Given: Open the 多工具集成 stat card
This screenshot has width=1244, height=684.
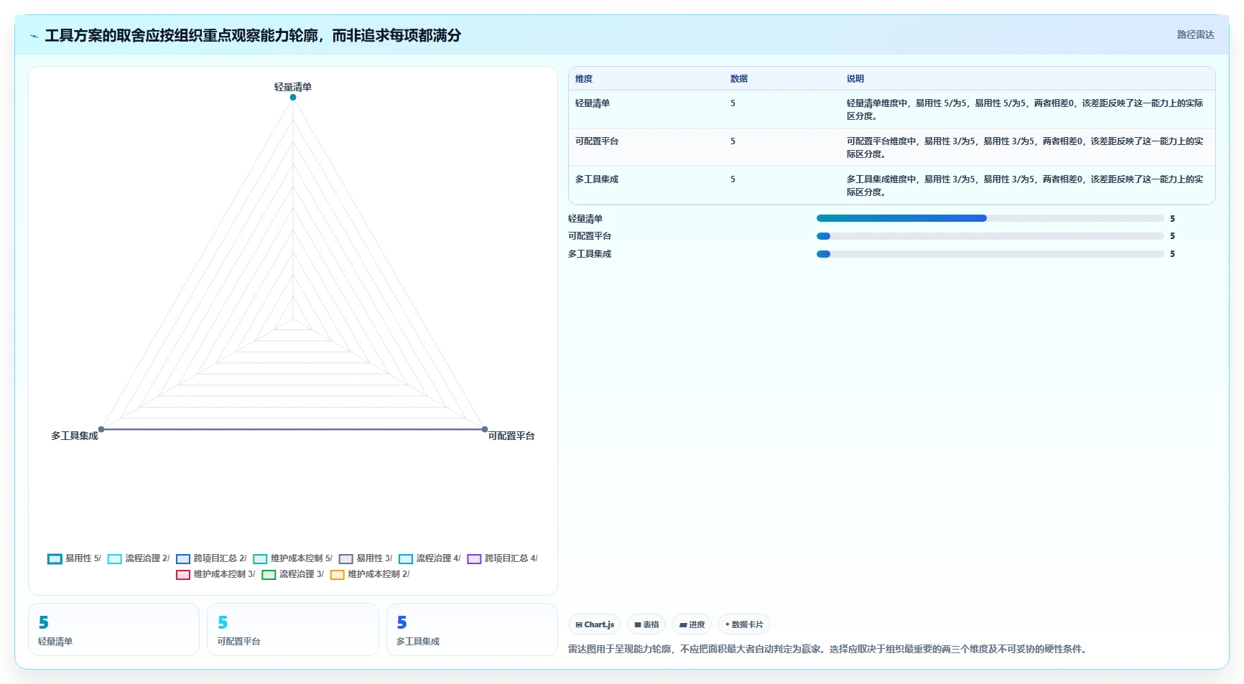Looking at the screenshot, I should tap(472, 629).
